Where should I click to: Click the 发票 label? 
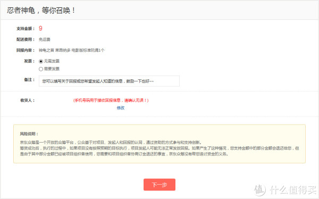point(29,61)
